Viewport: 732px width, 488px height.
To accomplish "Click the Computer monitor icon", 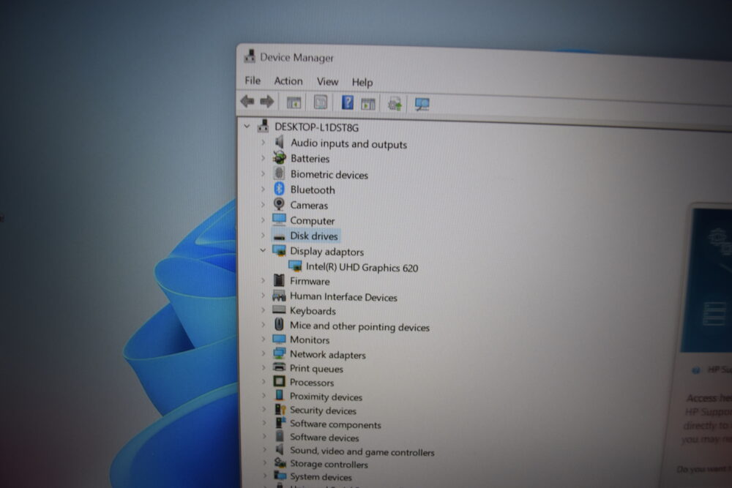I will [x=279, y=219].
